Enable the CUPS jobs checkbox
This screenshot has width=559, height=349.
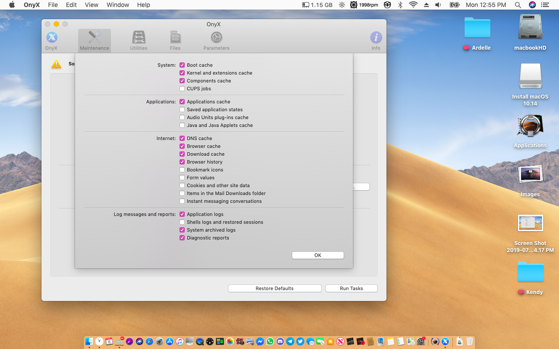[x=182, y=89]
